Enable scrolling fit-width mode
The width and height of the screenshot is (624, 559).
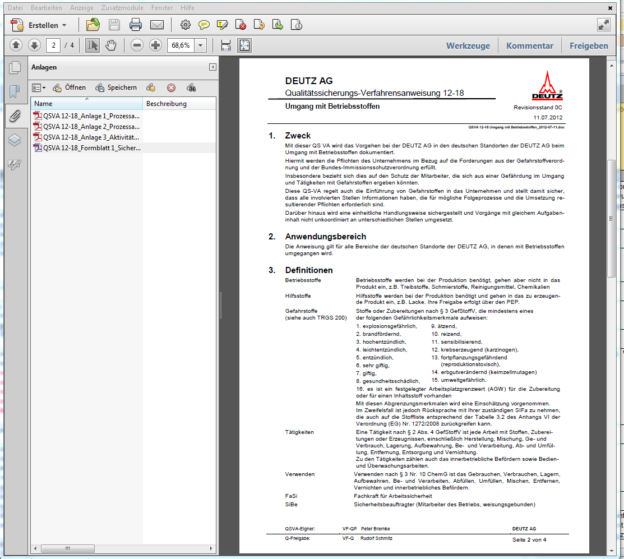225,45
